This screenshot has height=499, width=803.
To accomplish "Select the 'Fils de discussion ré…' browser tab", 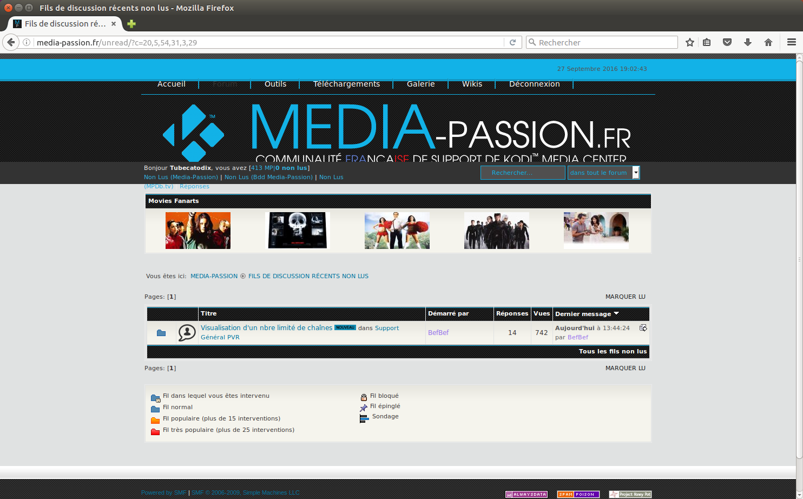I will pyautogui.click(x=65, y=24).
